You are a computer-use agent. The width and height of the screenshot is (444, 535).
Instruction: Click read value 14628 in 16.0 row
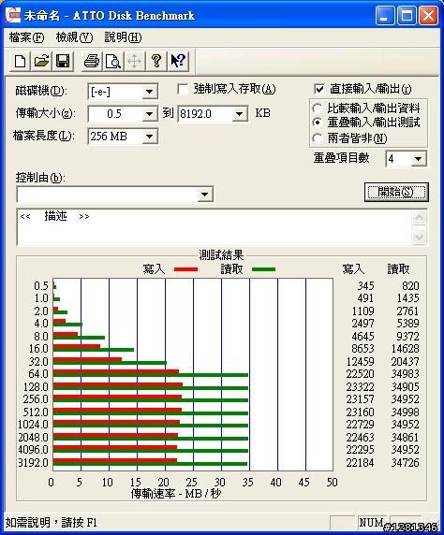coord(405,349)
